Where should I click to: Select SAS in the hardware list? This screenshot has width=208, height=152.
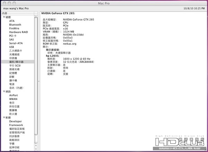pos(11,40)
